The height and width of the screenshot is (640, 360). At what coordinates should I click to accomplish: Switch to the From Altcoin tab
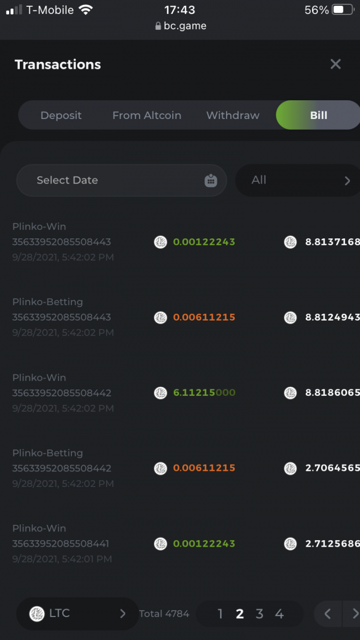(x=147, y=115)
